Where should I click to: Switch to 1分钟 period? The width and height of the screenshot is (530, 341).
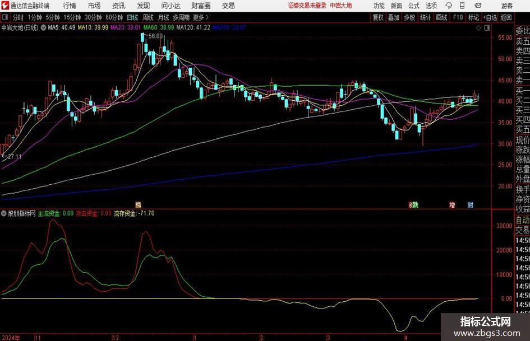(34, 17)
